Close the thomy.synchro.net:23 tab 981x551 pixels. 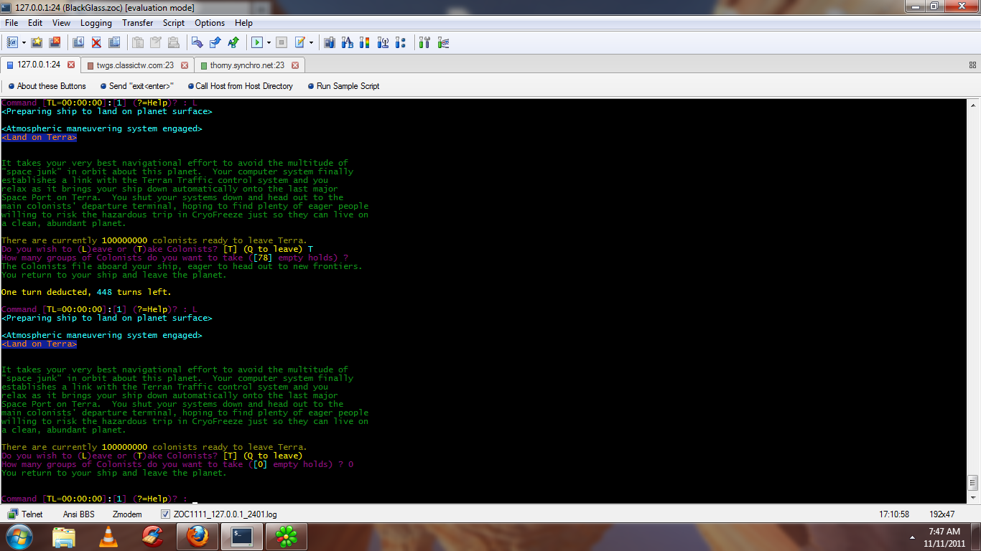coord(295,65)
